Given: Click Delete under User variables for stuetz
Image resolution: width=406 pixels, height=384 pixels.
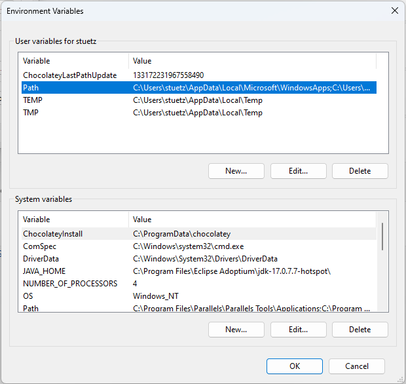Looking at the screenshot, I should 360,171.
